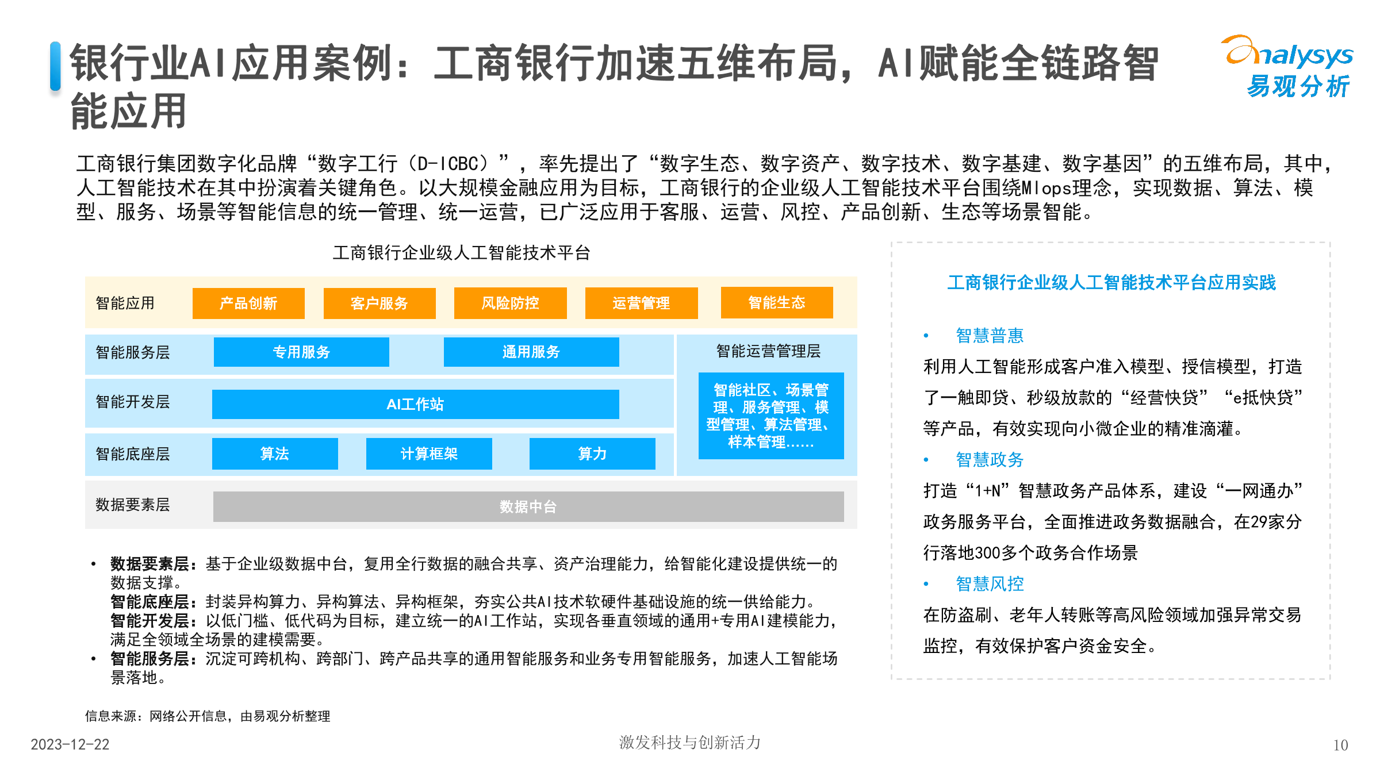Collapse the 通用服务 block
The height and width of the screenshot is (776, 1380).
coord(531,352)
